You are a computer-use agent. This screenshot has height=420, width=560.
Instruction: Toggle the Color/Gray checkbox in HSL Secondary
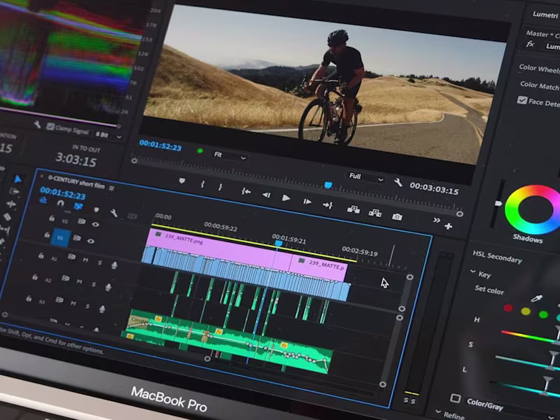(x=456, y=398)
